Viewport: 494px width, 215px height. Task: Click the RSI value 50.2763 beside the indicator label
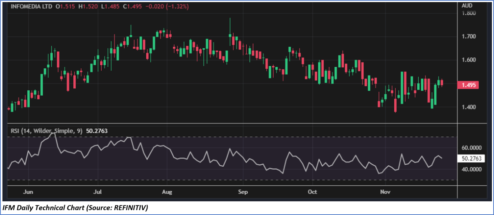pyautogui.click(x=96, y=130)
